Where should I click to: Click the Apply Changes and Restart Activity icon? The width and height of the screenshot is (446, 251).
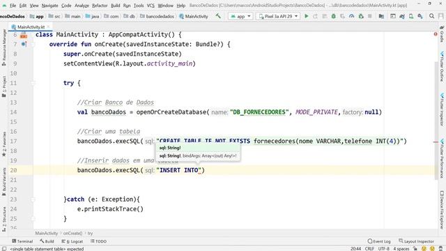tap(315, 16)
